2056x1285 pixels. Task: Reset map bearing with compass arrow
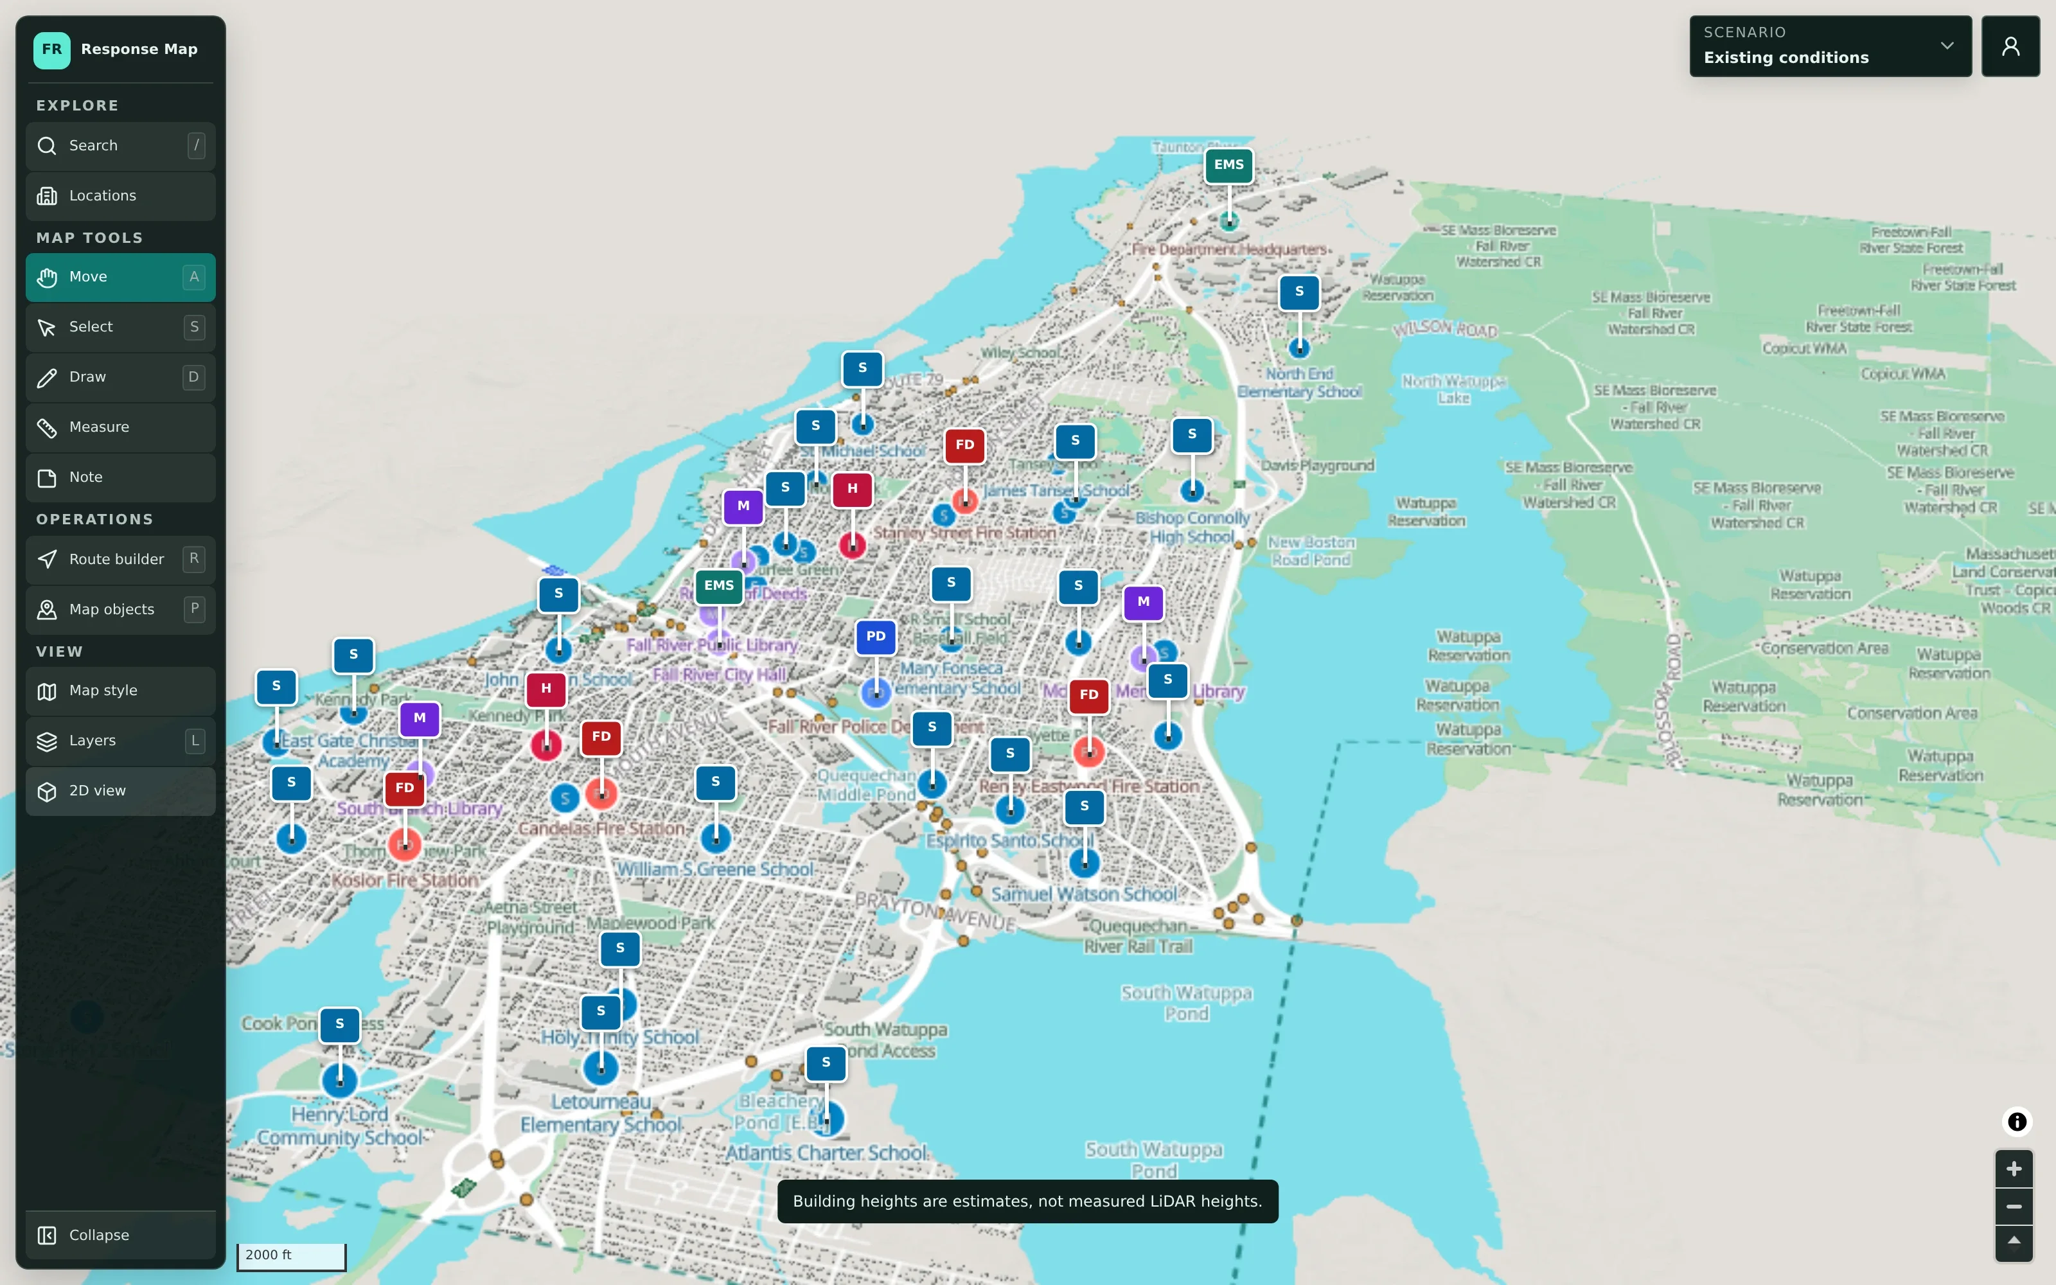click(2014, 1243)
